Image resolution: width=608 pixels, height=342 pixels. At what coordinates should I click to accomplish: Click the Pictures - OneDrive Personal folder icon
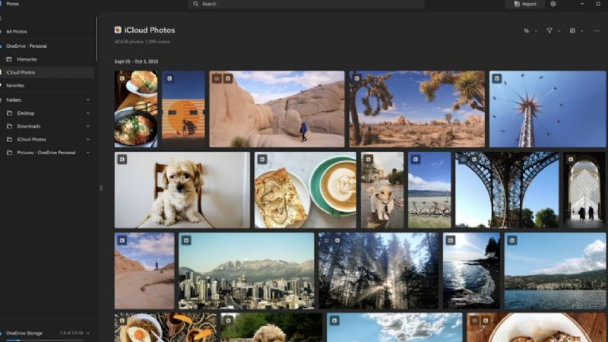coord(10,153)
